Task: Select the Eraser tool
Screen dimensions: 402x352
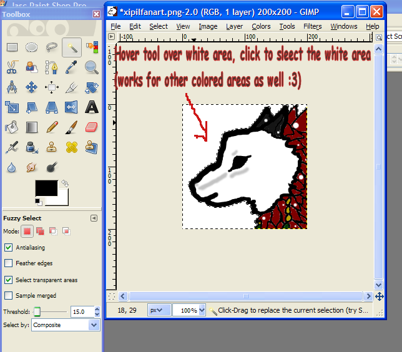Action: click(x=92, y=127)
